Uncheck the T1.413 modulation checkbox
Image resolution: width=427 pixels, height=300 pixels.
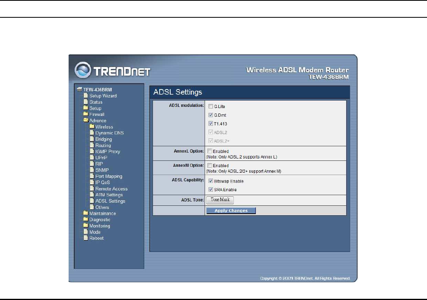tap(211, 123)
